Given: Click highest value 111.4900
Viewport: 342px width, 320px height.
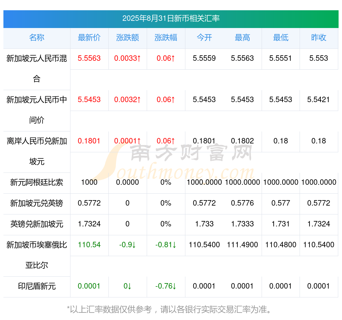Looking at the screenshot, I should [242, 245].
